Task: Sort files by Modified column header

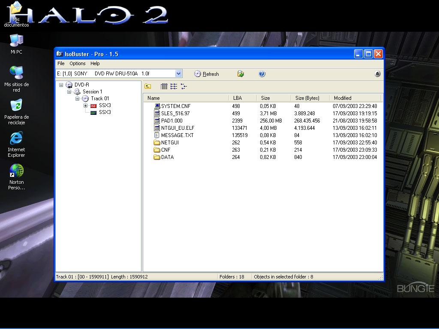Action: 342,98
